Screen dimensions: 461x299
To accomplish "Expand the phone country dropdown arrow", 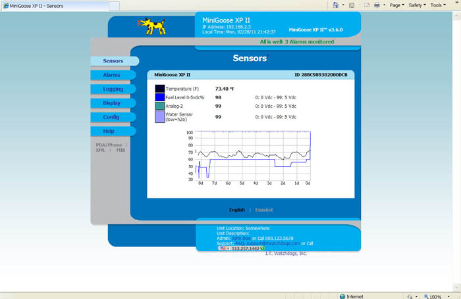I will tap(228, 248).
